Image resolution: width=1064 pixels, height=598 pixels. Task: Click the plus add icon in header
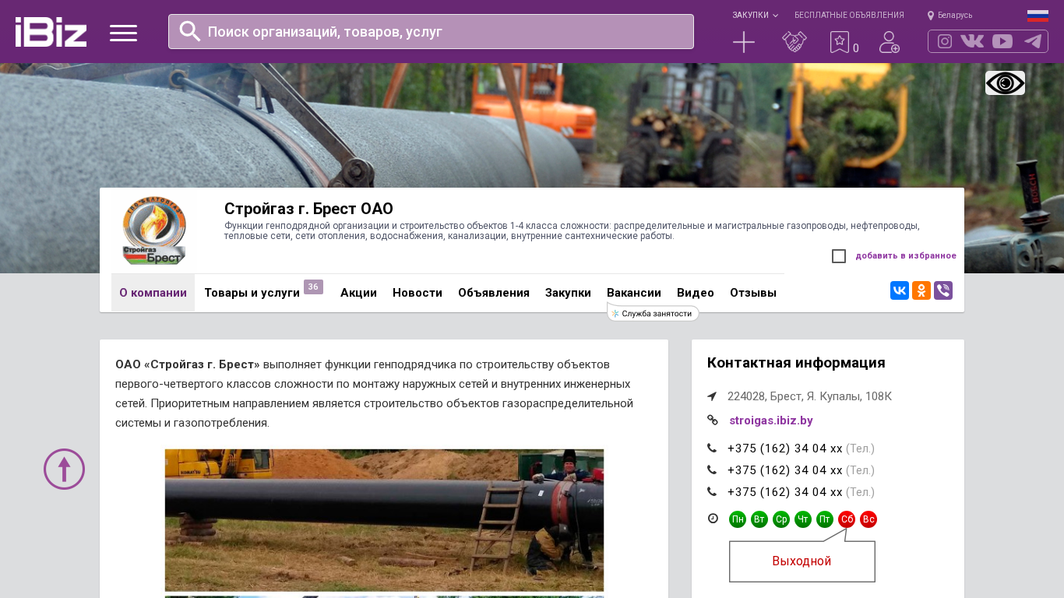pyautogui.click(x=744, y=42)
